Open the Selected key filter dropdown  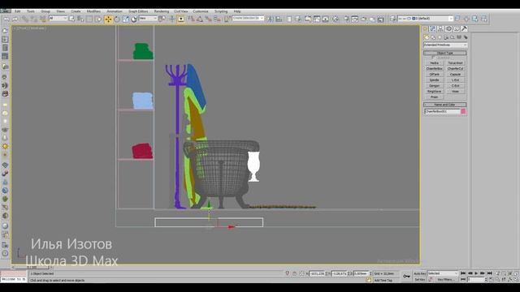tap(443, 273)
